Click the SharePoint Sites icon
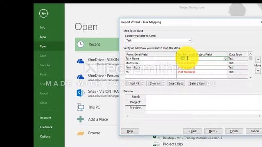262x147 pixels. point(81,93)
